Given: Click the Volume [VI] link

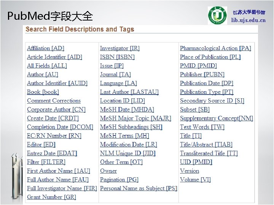Looking at the screenshot, I should (x=195, y=180).
